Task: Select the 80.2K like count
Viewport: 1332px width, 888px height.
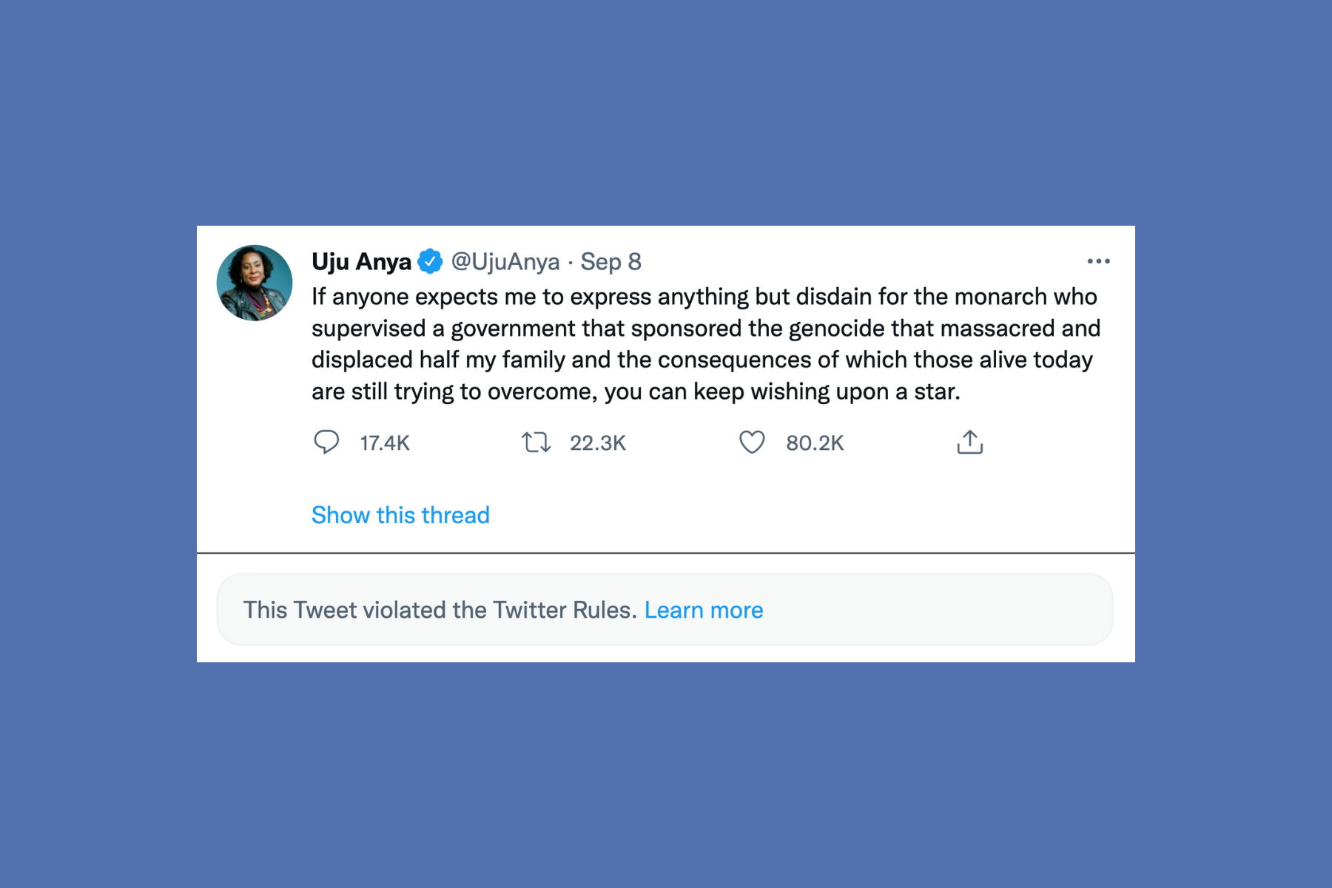Action: click(814, 442)
